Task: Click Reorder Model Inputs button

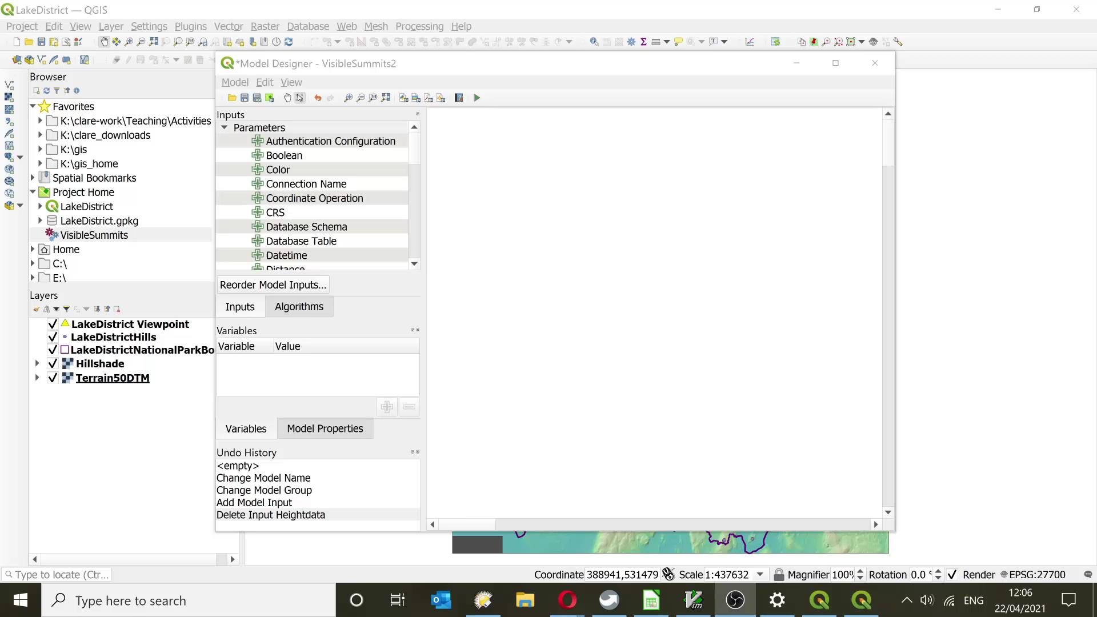Action: 273,284
